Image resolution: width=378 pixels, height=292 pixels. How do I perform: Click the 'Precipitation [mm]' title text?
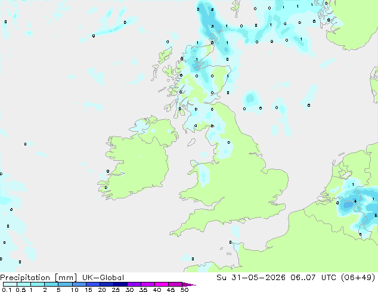coord(38,278)
